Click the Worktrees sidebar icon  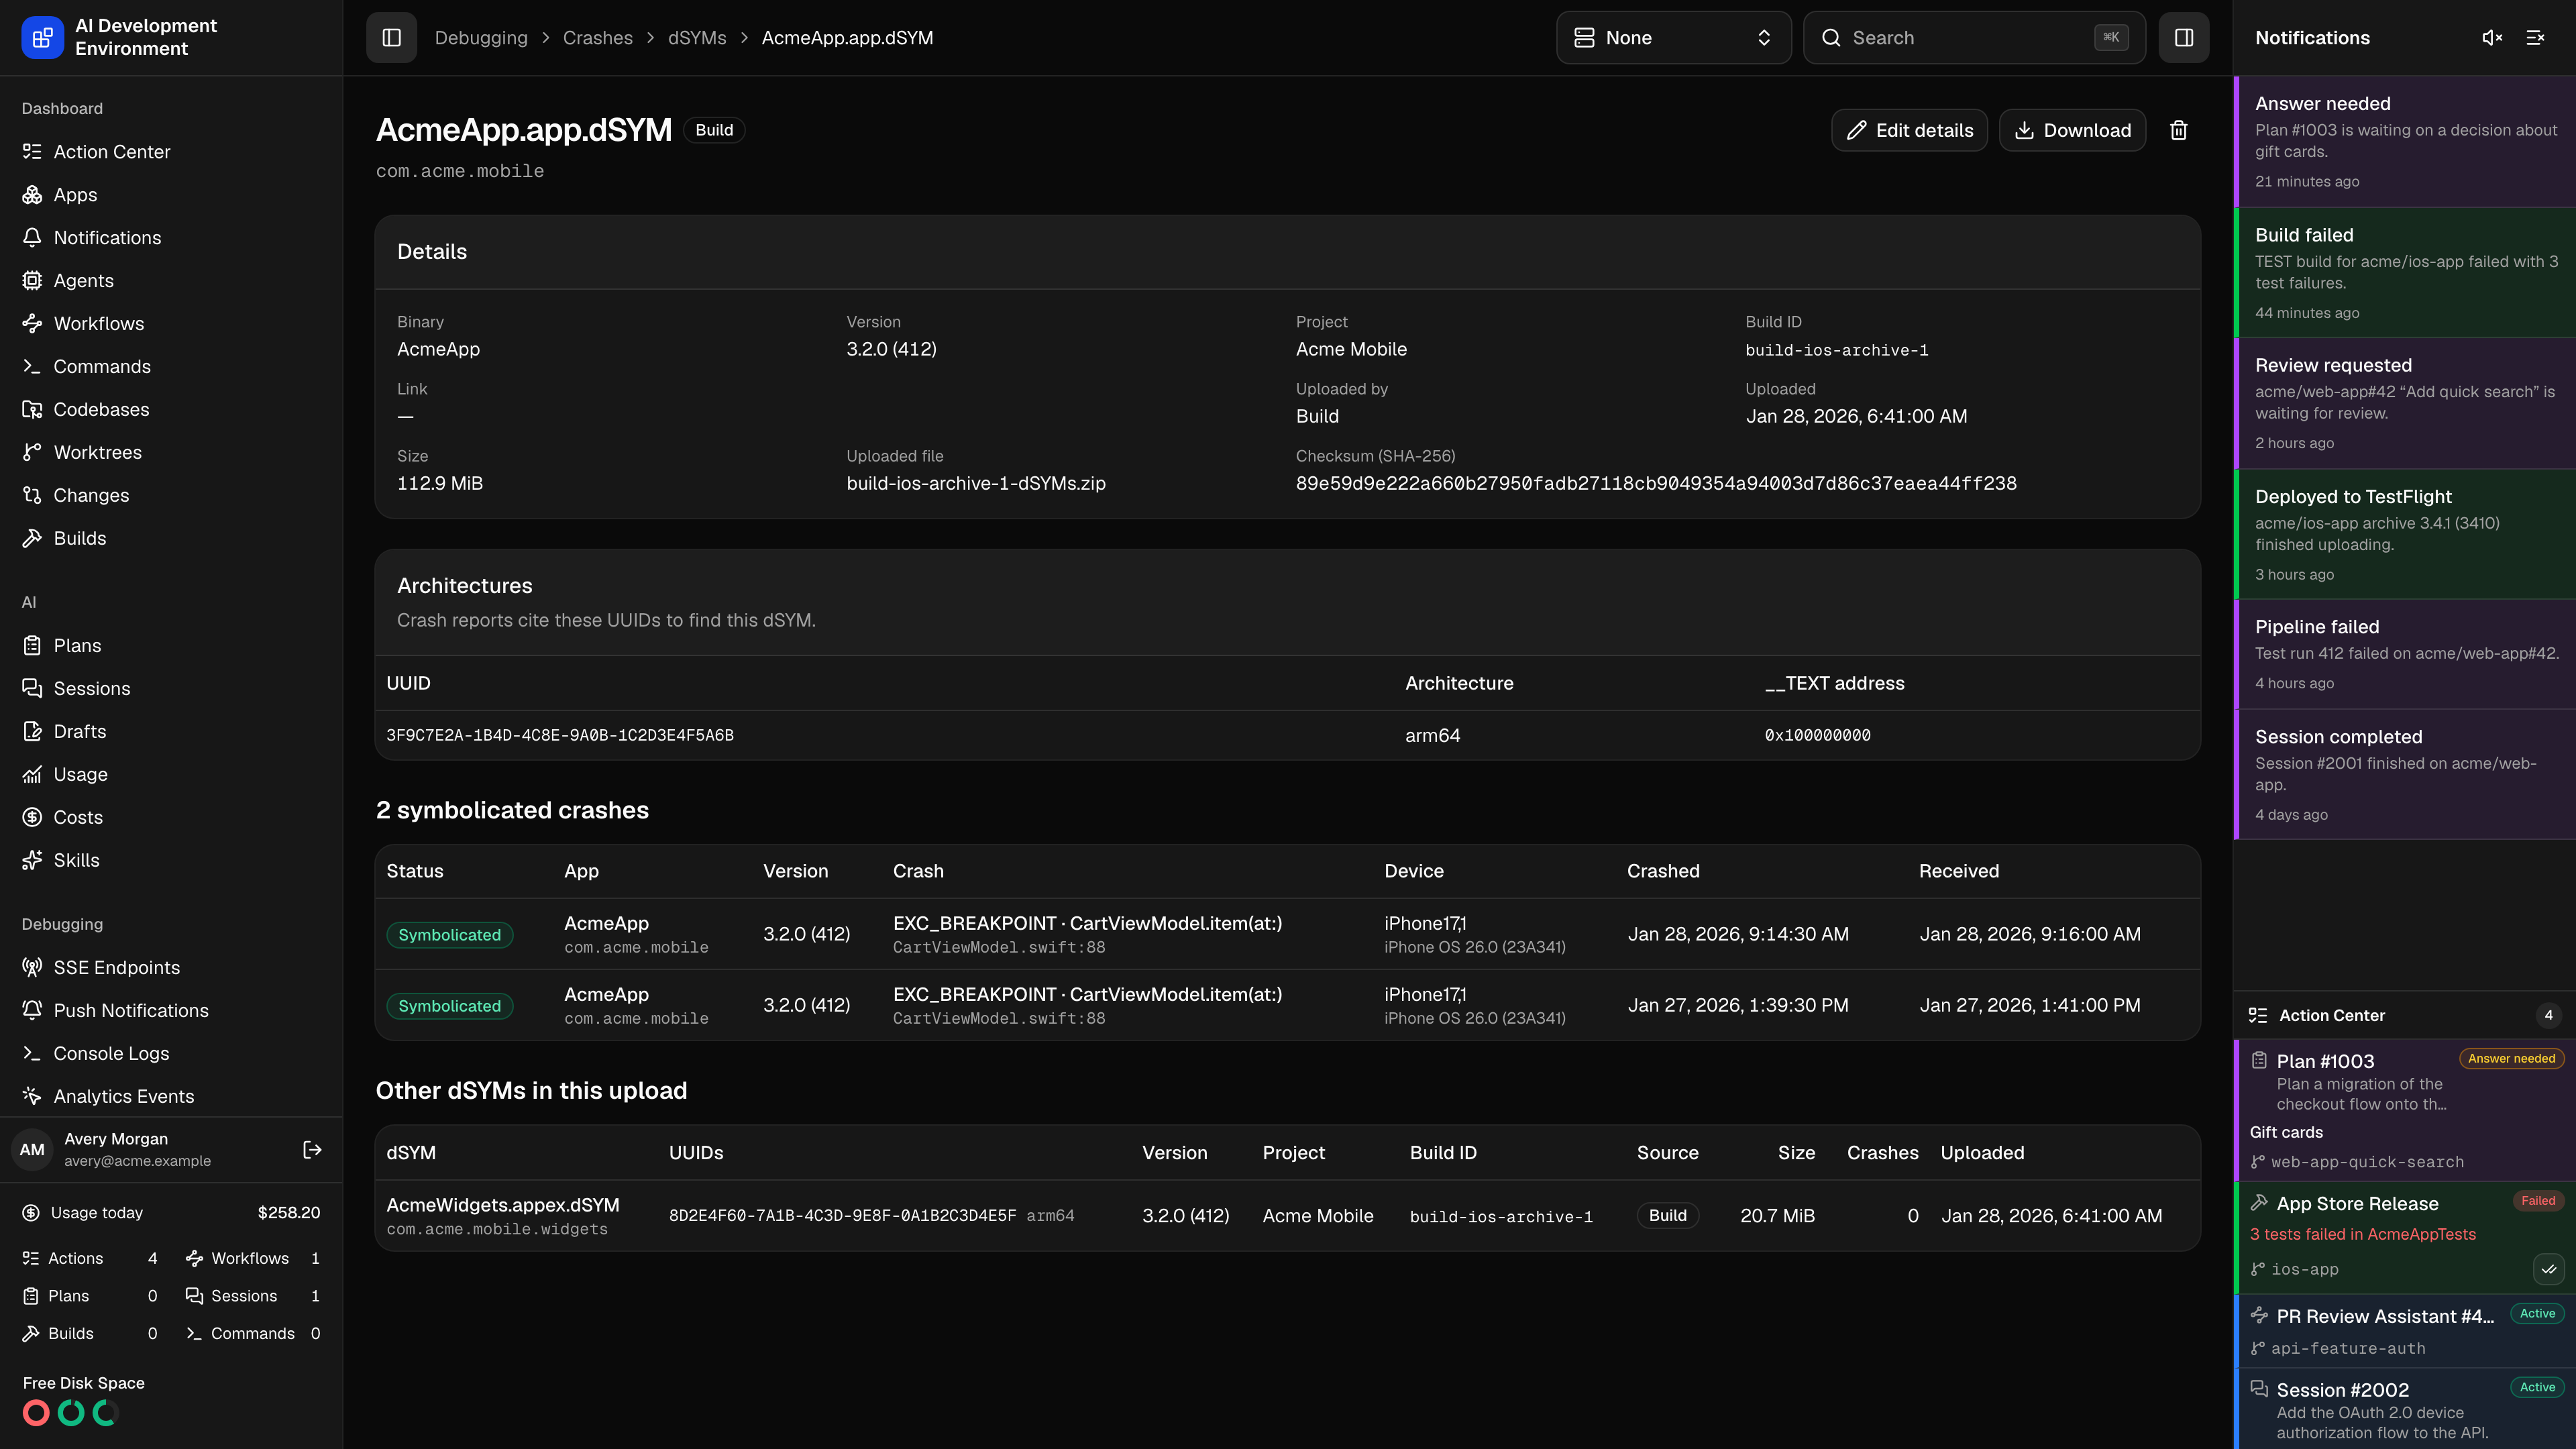point(32,453)
